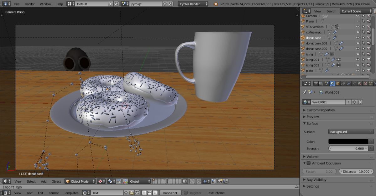Open the viewport shading mode dropdown

(101, 181)
